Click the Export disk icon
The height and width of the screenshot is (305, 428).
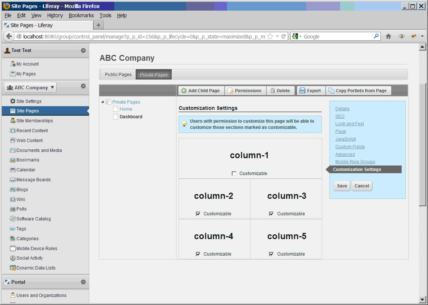(x=302, y=91)
